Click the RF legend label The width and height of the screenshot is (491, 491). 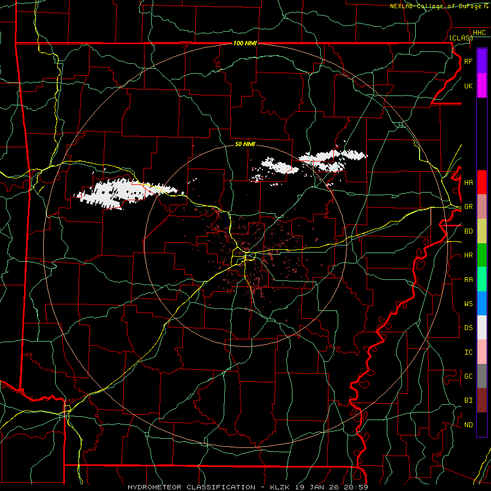click(x=468, y=61)
